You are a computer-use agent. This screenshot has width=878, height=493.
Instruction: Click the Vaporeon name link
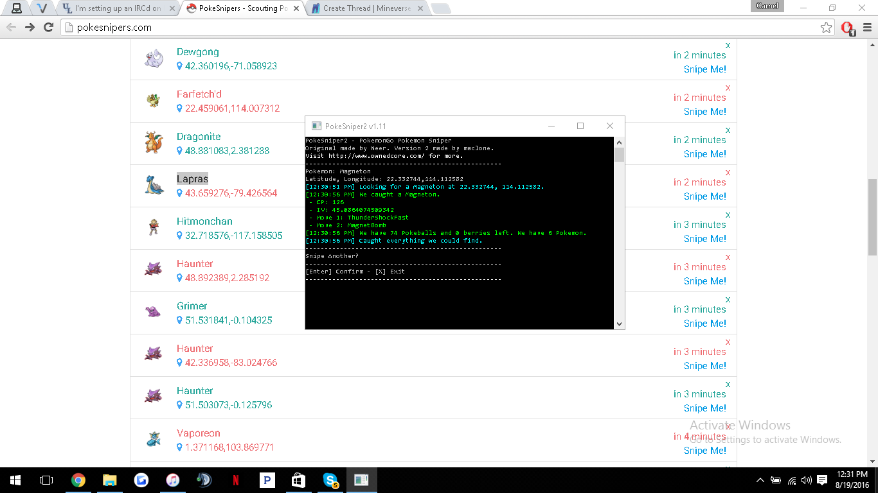tap(199, 433)
